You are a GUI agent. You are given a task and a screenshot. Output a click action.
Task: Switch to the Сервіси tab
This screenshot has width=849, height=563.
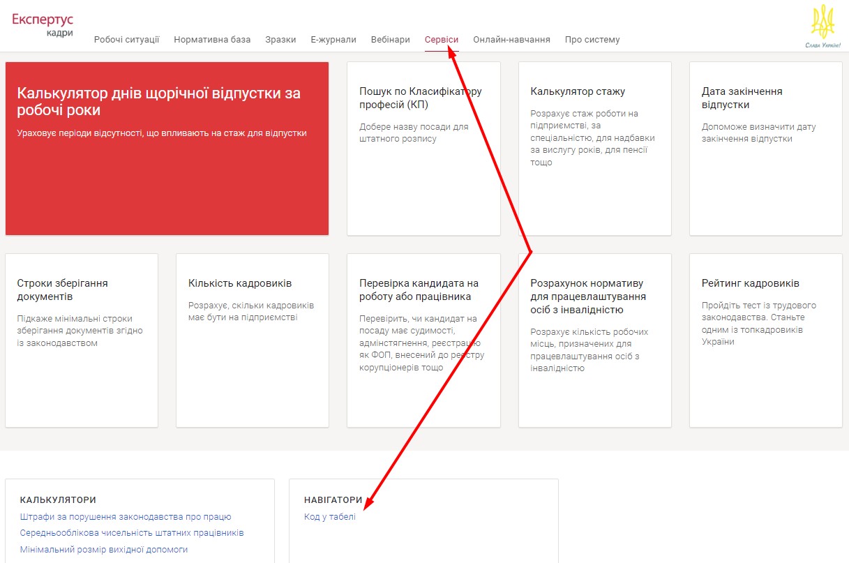point(442,40)
